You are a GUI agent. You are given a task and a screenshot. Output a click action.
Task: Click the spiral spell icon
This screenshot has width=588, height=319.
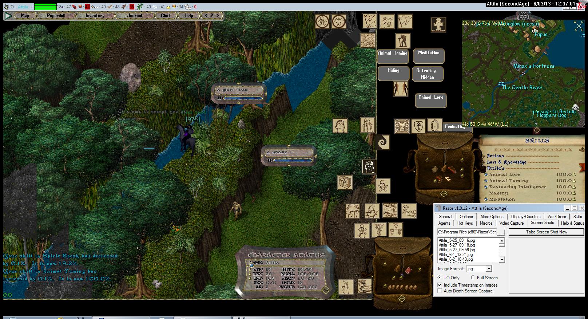coord(382,142)
